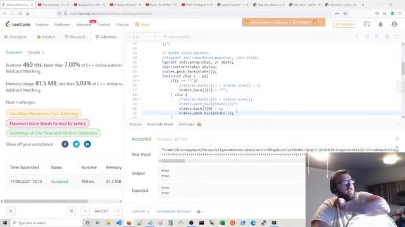Open the editor settings icon
405x227 pixels.
[387, 37]
